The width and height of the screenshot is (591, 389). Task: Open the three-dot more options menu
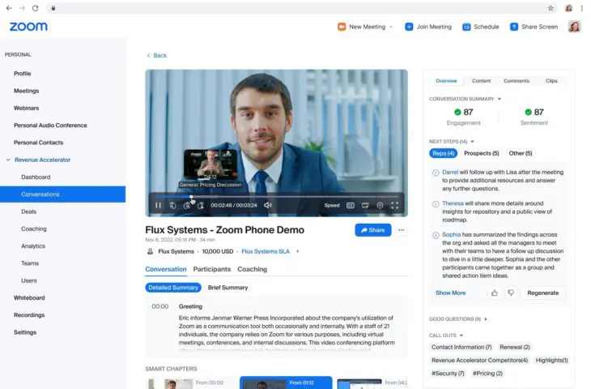click(x=402, y=230)
